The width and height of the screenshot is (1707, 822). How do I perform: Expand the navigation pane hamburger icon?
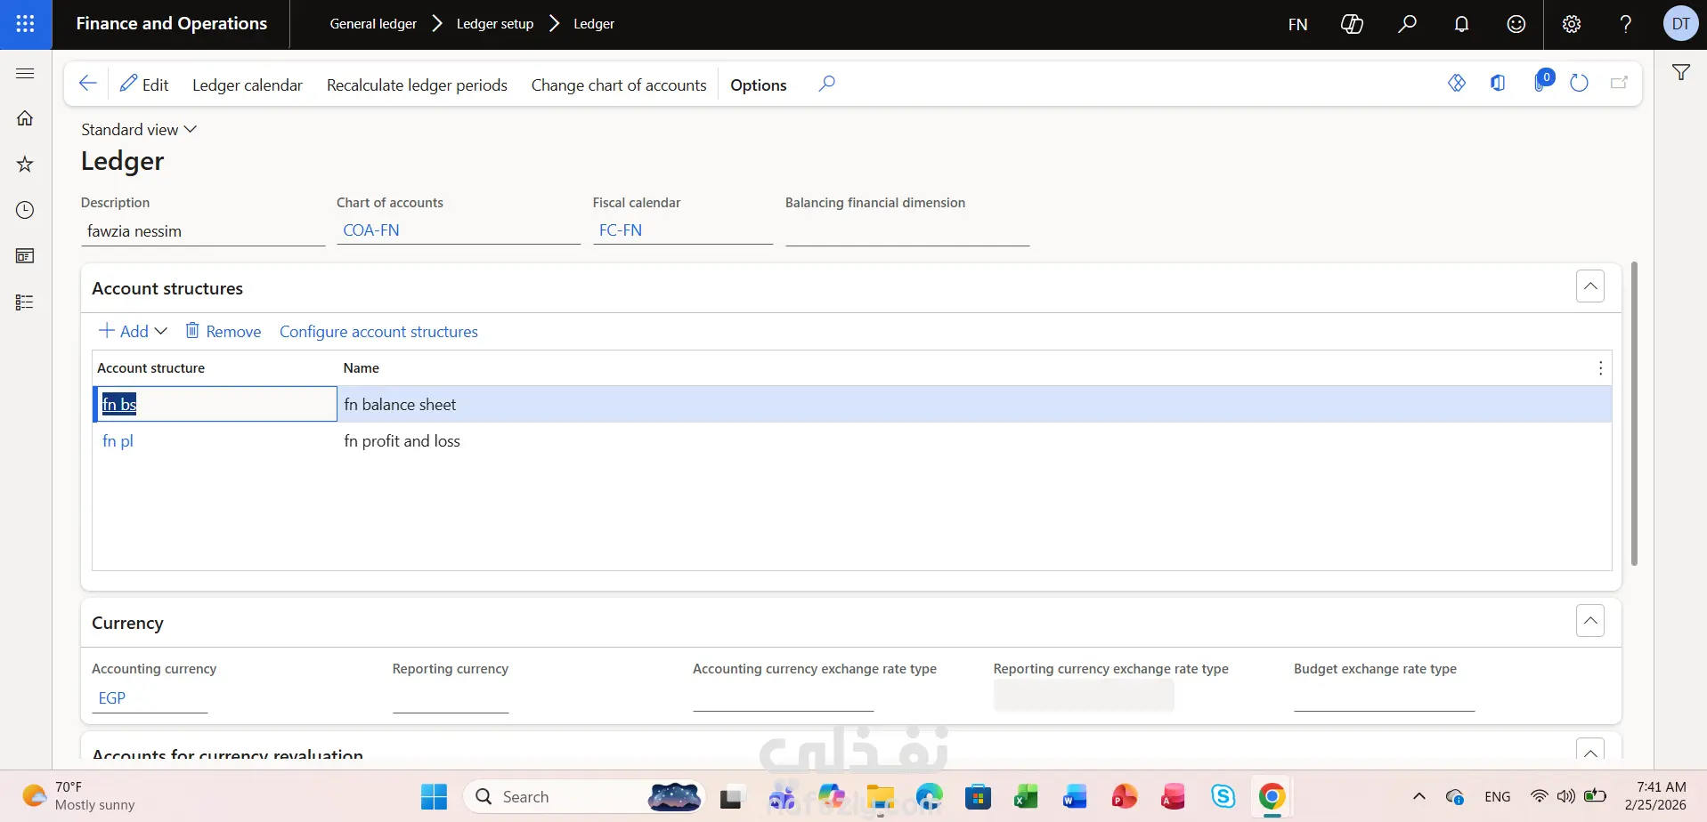coord(25,73)
